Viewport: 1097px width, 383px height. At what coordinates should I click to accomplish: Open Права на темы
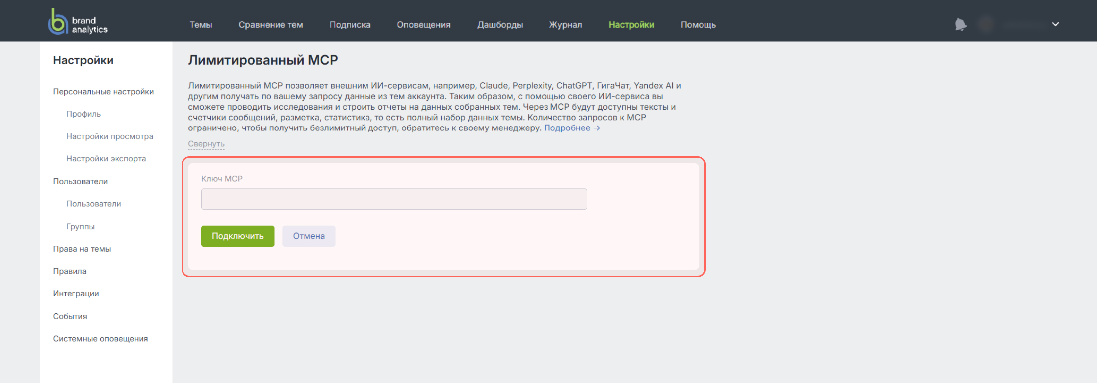(x=82, y=249)
